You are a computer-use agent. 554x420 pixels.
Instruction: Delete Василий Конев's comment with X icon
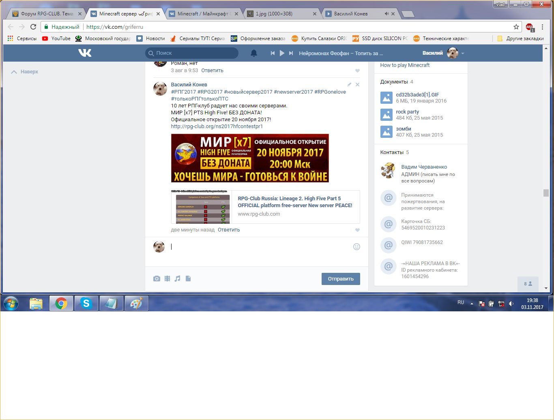pyautogui.click(x=357, y=84)
